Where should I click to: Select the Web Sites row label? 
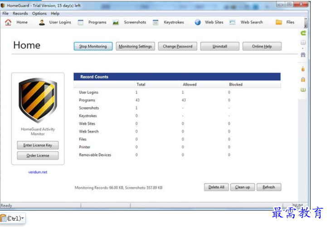pyautogui.click(x=87, y=124)
